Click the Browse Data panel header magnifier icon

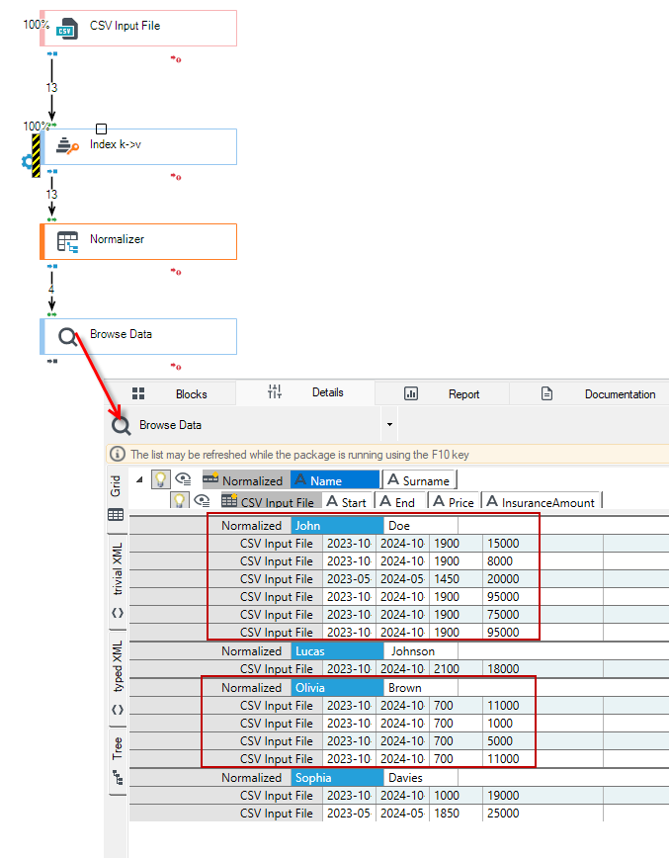coord(121,425)
